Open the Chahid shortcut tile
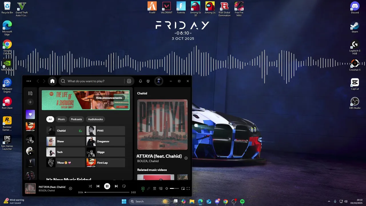The height and width of the screenshot is (206, 366). [x=66, y=131]
